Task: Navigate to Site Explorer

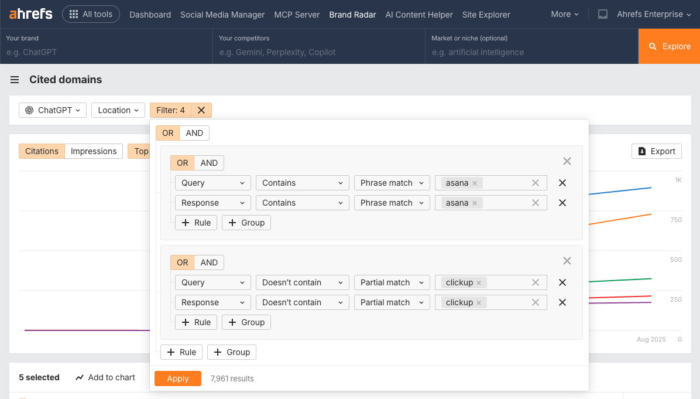Action: [486, 13]
